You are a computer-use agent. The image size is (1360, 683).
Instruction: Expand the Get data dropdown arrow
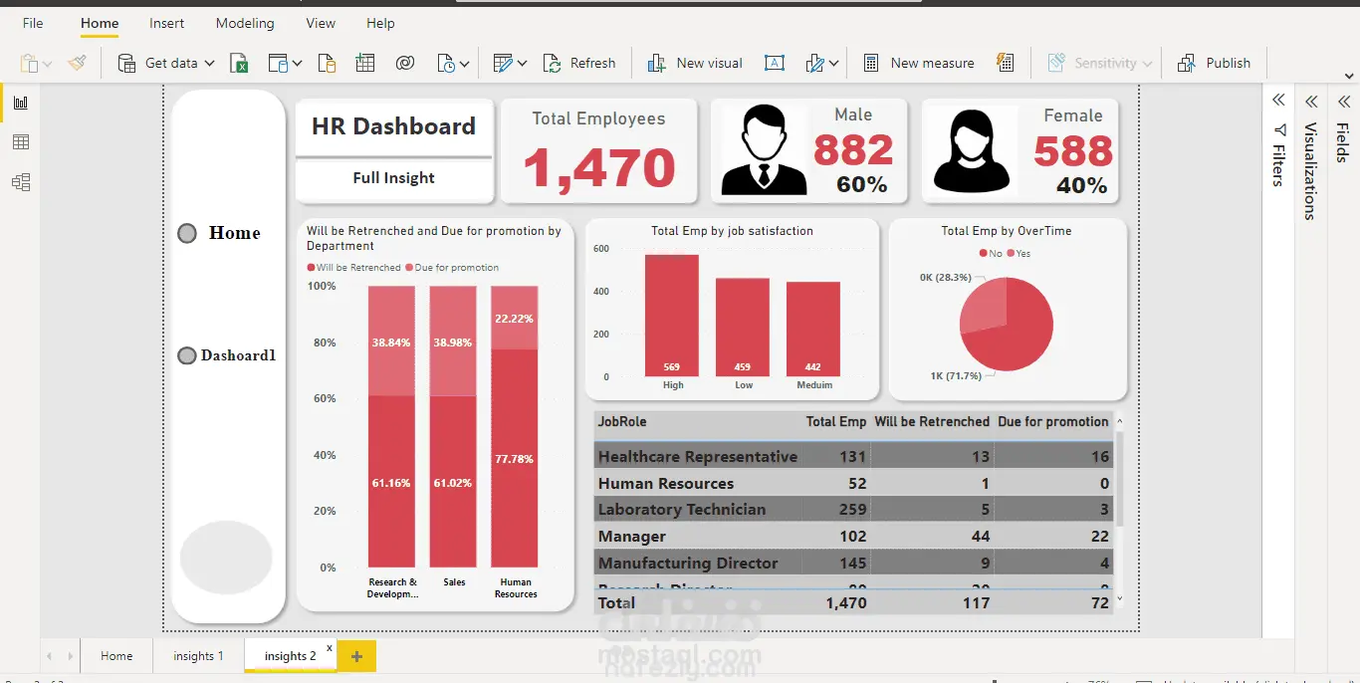pos(209,63)
